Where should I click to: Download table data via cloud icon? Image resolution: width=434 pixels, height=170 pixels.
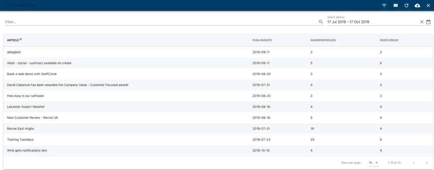(x=417, y=5)
